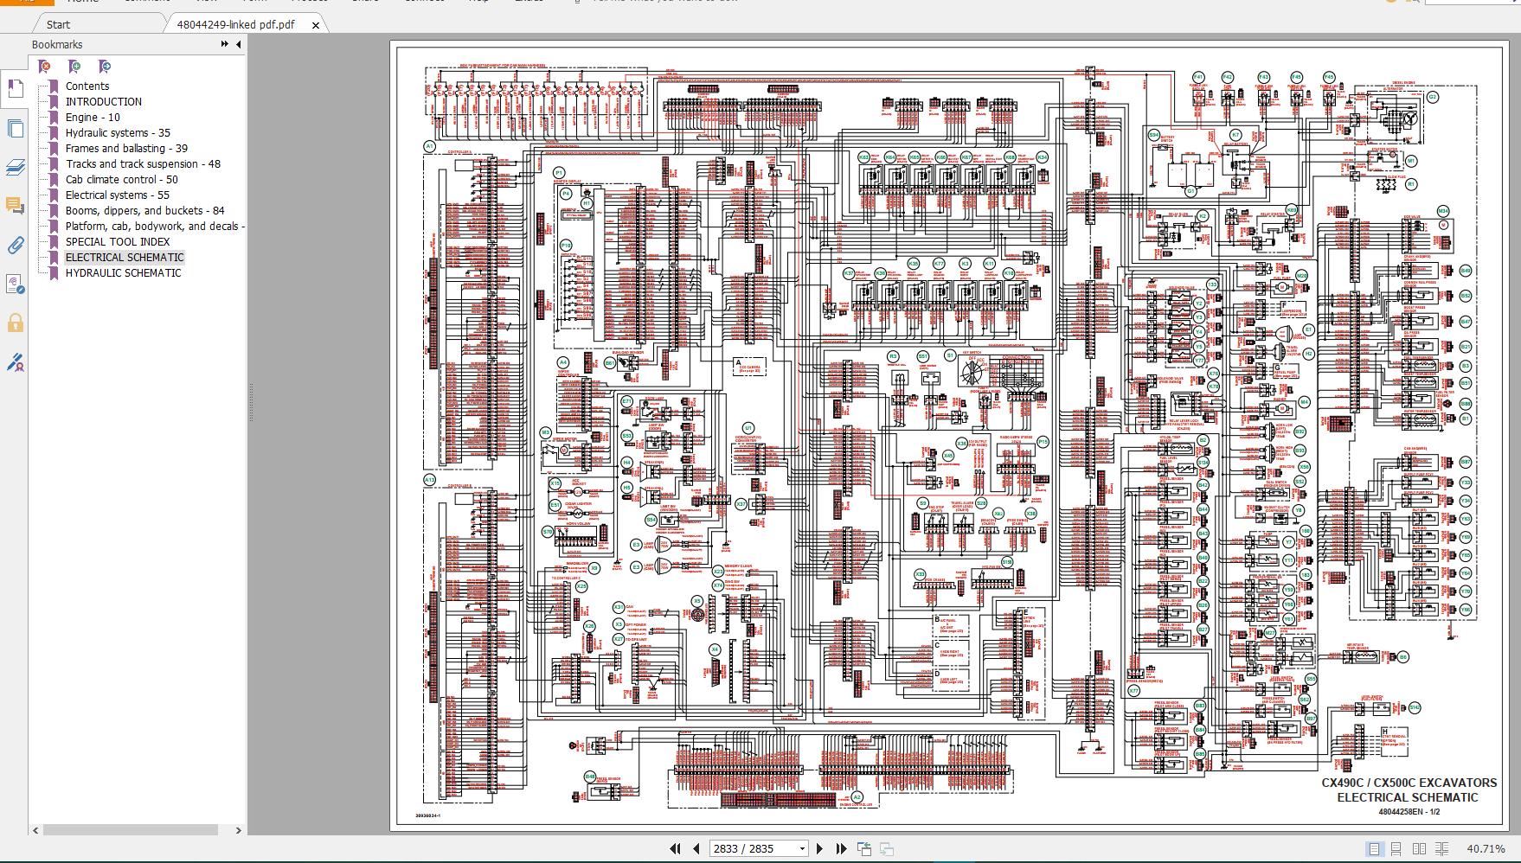Open the Security lock panel

(15, 323)
